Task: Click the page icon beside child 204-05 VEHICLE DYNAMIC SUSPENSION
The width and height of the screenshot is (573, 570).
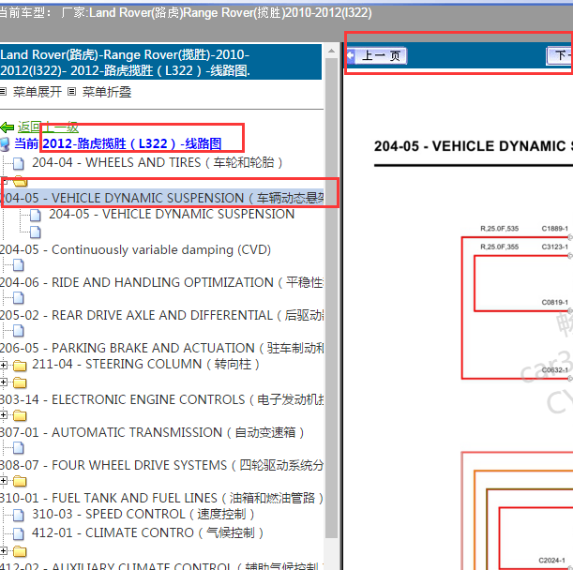Action: 36,216
